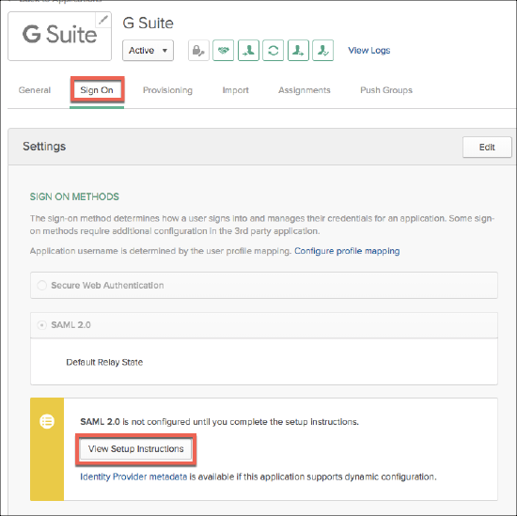Click the gray lock and key icon
Screen dimensions: 517x516
(198, 51)
